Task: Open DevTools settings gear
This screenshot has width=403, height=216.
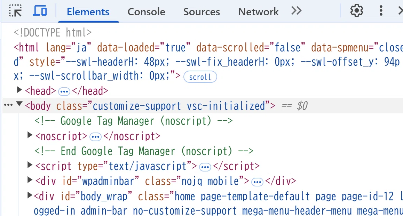Action: [x=356, y=11]
